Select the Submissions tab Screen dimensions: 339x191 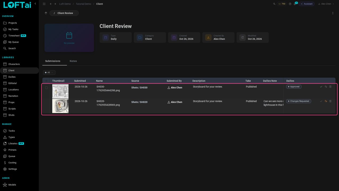pos(53,61)
